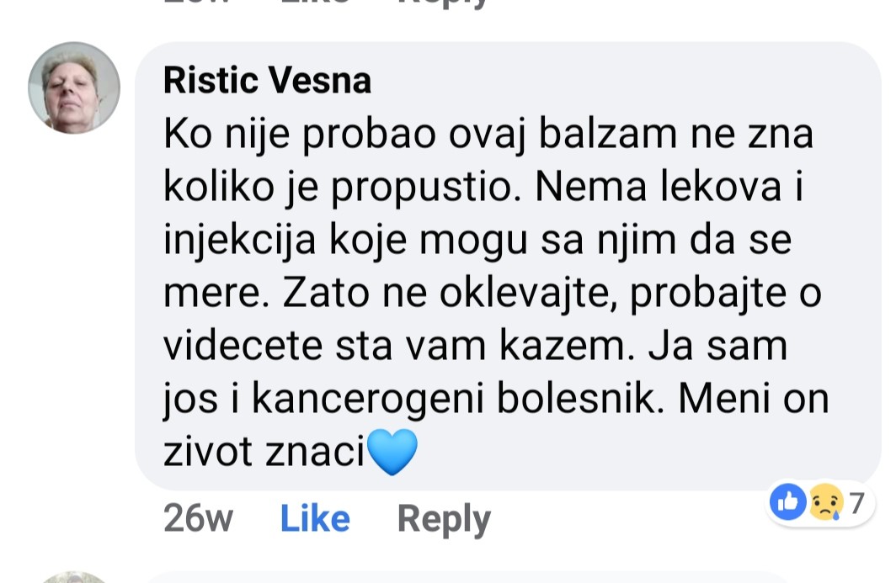Click the cut-off timestamp of previous comment
896x583 pixels.
198,3
